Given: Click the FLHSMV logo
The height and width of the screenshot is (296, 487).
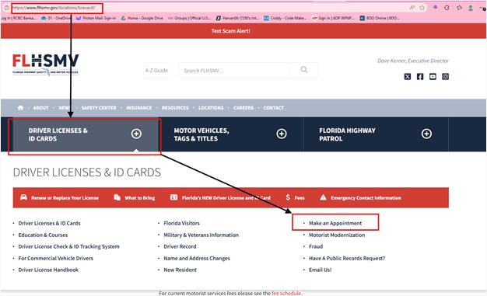Looking at the screenshot, I should pyautogui.click(x=46, y=64).
